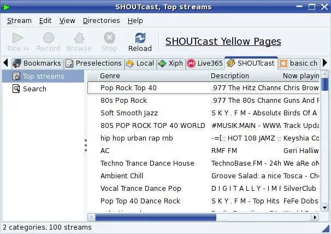Switch to the Bookmarks tab

[37, 63]
